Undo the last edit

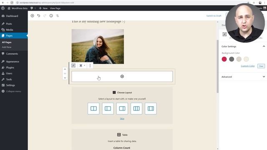(39, 16)
